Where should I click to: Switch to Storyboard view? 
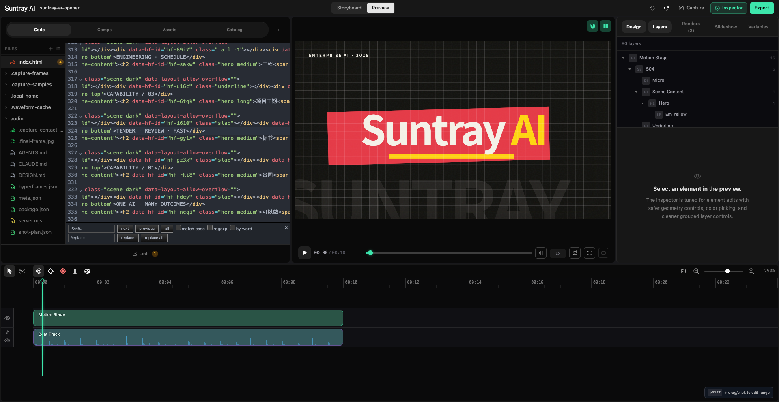(x=349, y=8)
